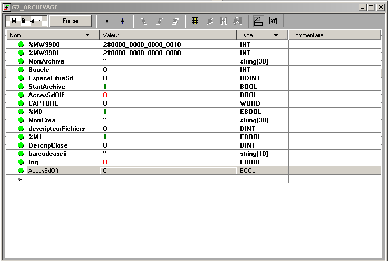Viewport: 388px width, 261px height.
Task: Click the arrow marker on empty last row
Action: pos(20,179)
